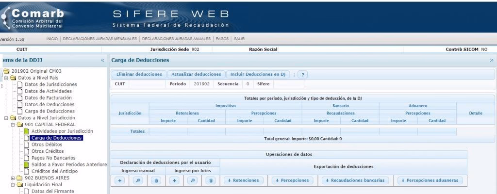Click the folder icon of 201902 Original CM03
Screen dimensions: 497x194
coord(6,71)
